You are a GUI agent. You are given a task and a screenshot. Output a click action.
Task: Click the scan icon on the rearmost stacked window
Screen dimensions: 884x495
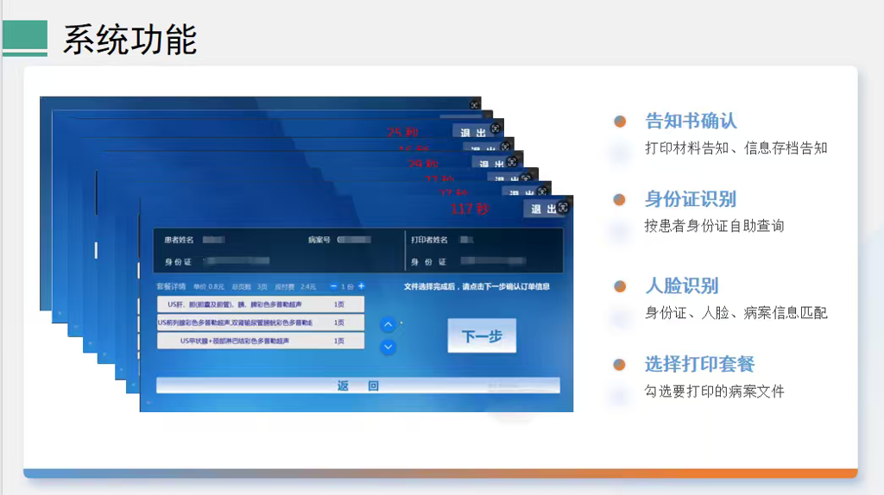pyautogui.click(x=474, y=104)
